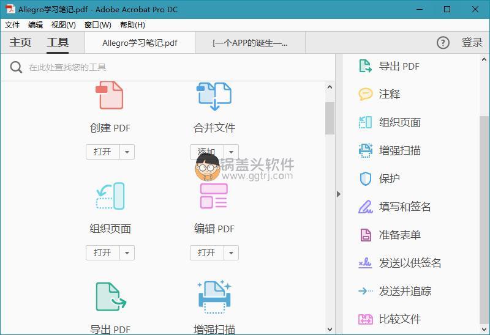Click tools panel scroll-up arrow
Screen dimensions: 490x335
tap(330, 87)
